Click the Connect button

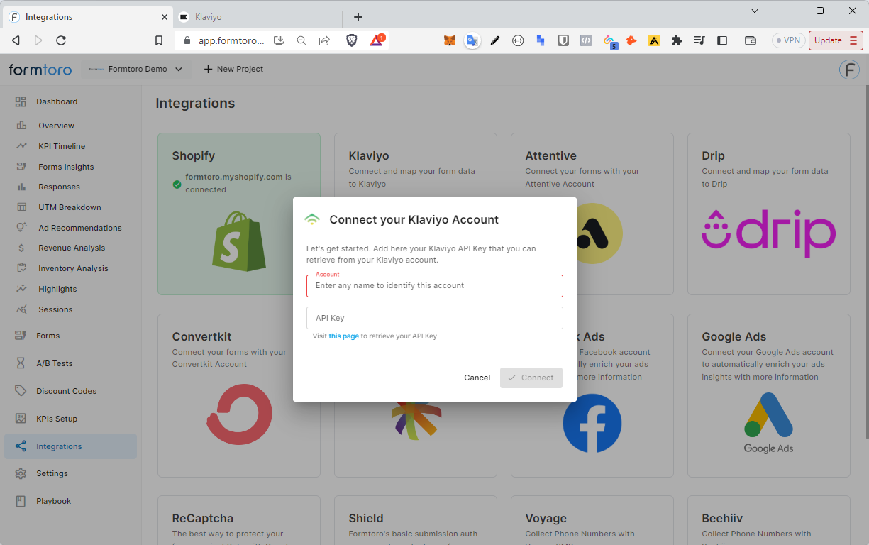click(x=531, y=378)
